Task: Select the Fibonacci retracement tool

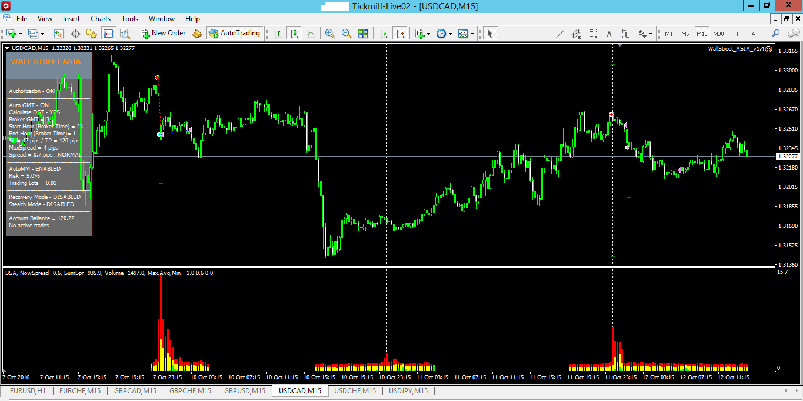Action: pyautogui.click(x=592, y=34)
